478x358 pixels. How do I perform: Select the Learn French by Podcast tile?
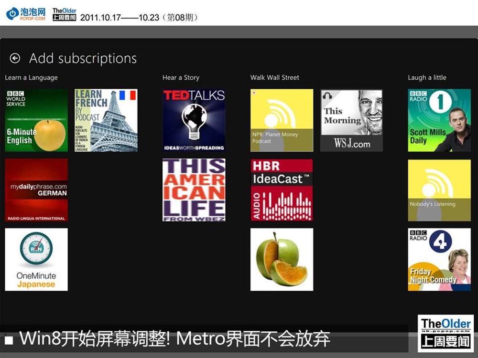point(106,120)
